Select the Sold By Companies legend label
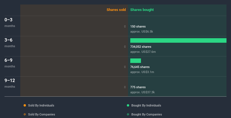231x118 pixels. (42, 114)
